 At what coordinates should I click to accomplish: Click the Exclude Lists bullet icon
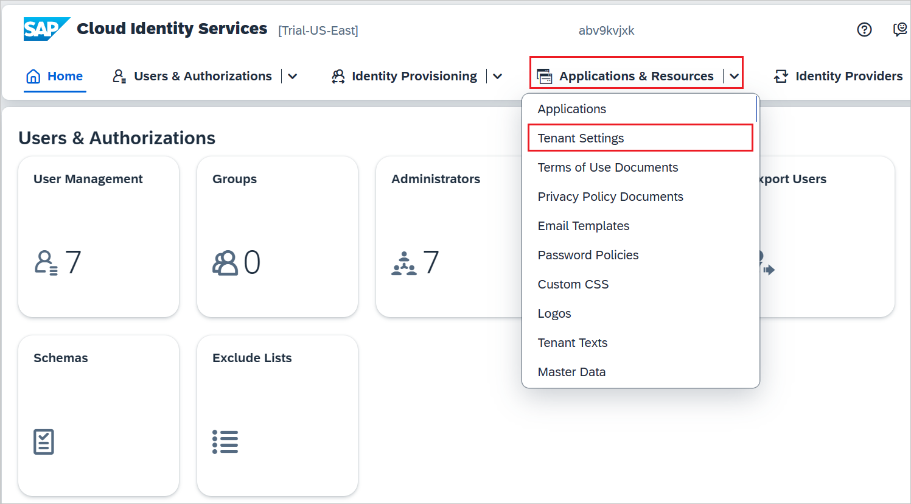[225, 442]
